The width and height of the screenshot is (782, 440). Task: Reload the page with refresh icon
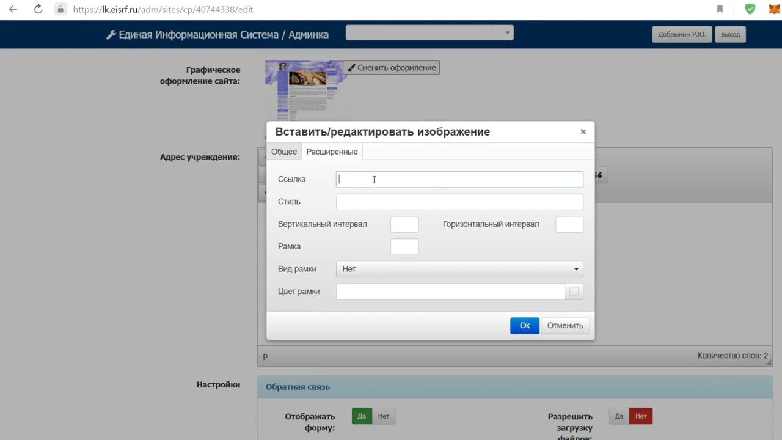click(38, 9)
